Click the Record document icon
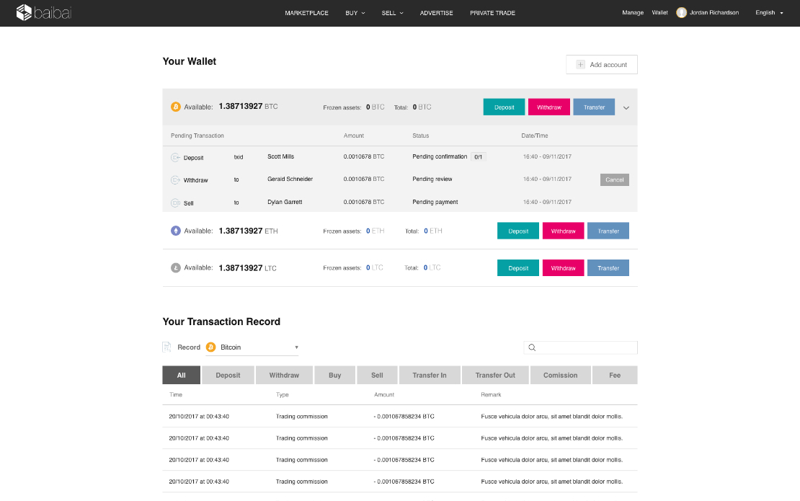This screenshot has height=501, width=800. 166,347
